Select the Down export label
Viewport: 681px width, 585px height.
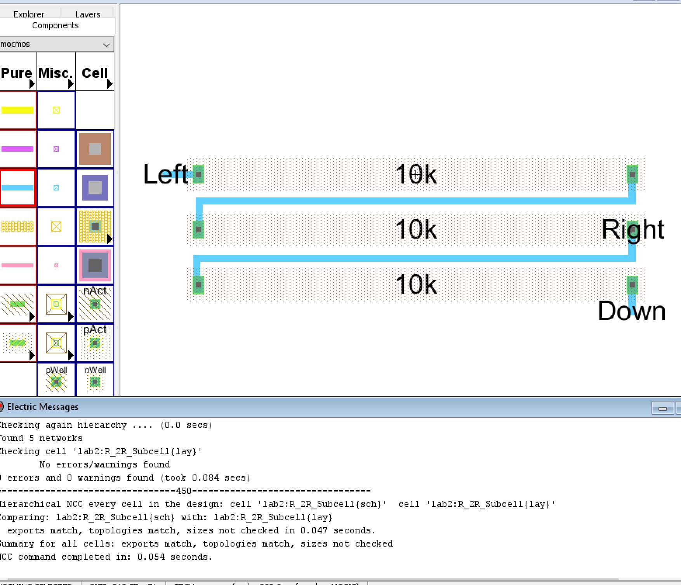[x=632, y=311]
